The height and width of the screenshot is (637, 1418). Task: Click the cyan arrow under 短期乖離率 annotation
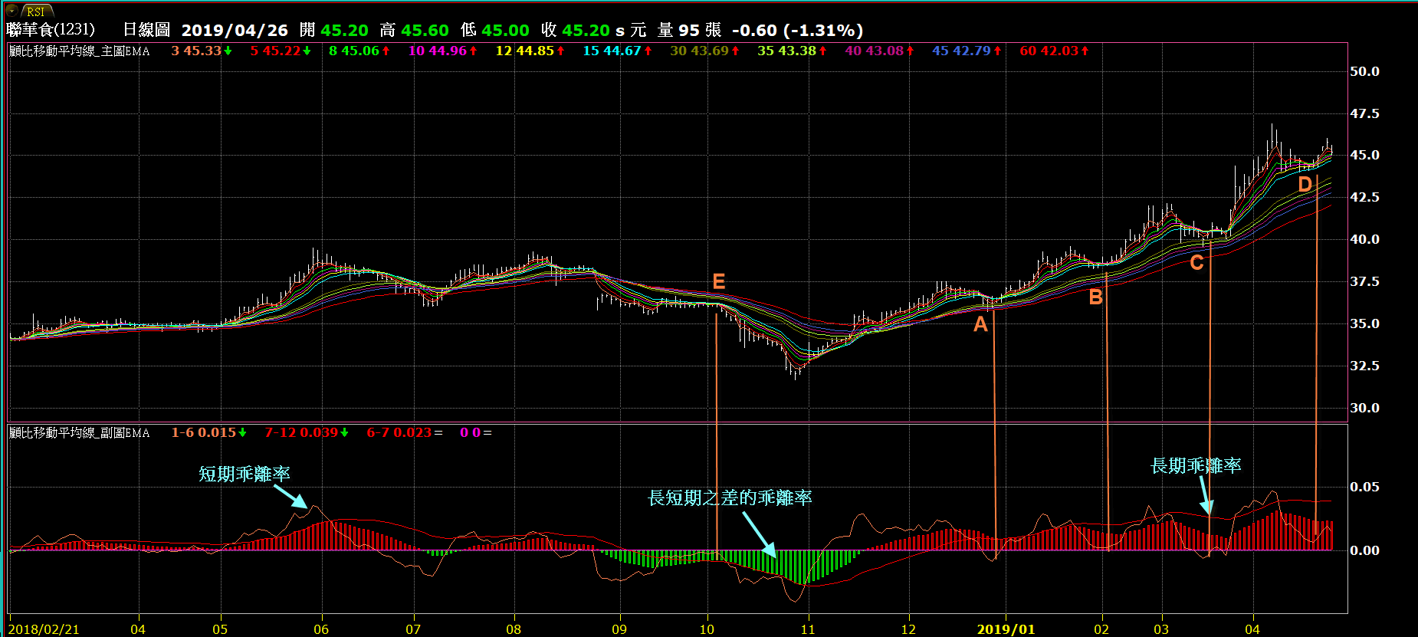tap(291, 497)
